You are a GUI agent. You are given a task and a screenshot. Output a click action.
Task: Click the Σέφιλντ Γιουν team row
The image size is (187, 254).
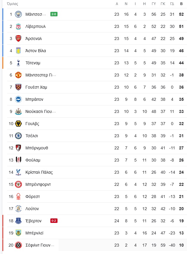[97, 245]
